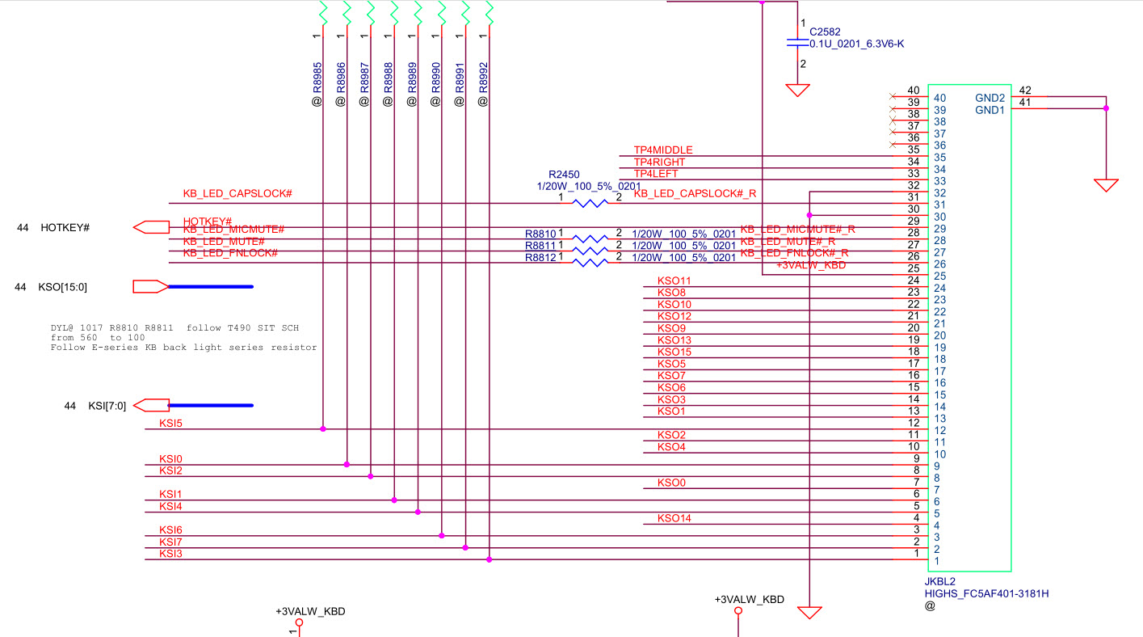The height and width of the screenshot is (637, 1143).
Task: Click the junction dot on the KSI0 net
Action: click(x=347, y=464)
